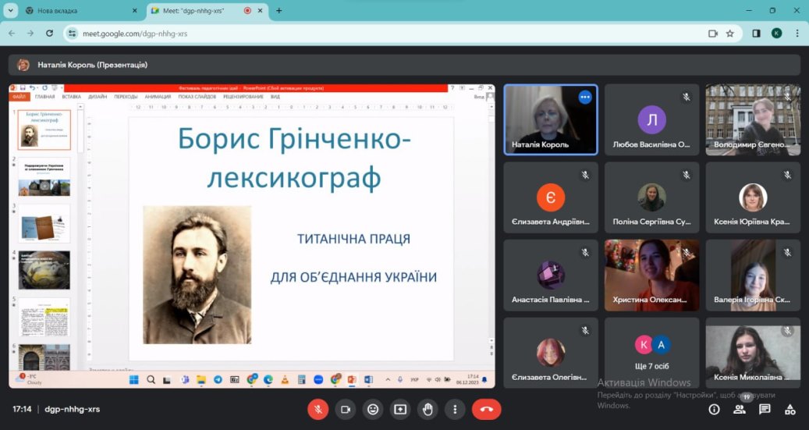Open the in-call chat panel
Image resolution: width=809 pixels, height=430 pixels.
pyautogui.click(x=765, y=410)
